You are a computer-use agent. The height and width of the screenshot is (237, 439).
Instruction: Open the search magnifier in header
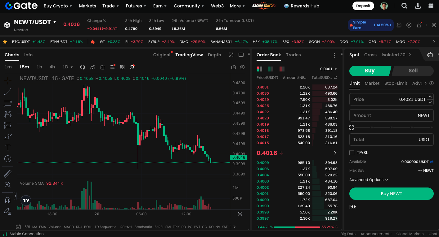[404, 6]
